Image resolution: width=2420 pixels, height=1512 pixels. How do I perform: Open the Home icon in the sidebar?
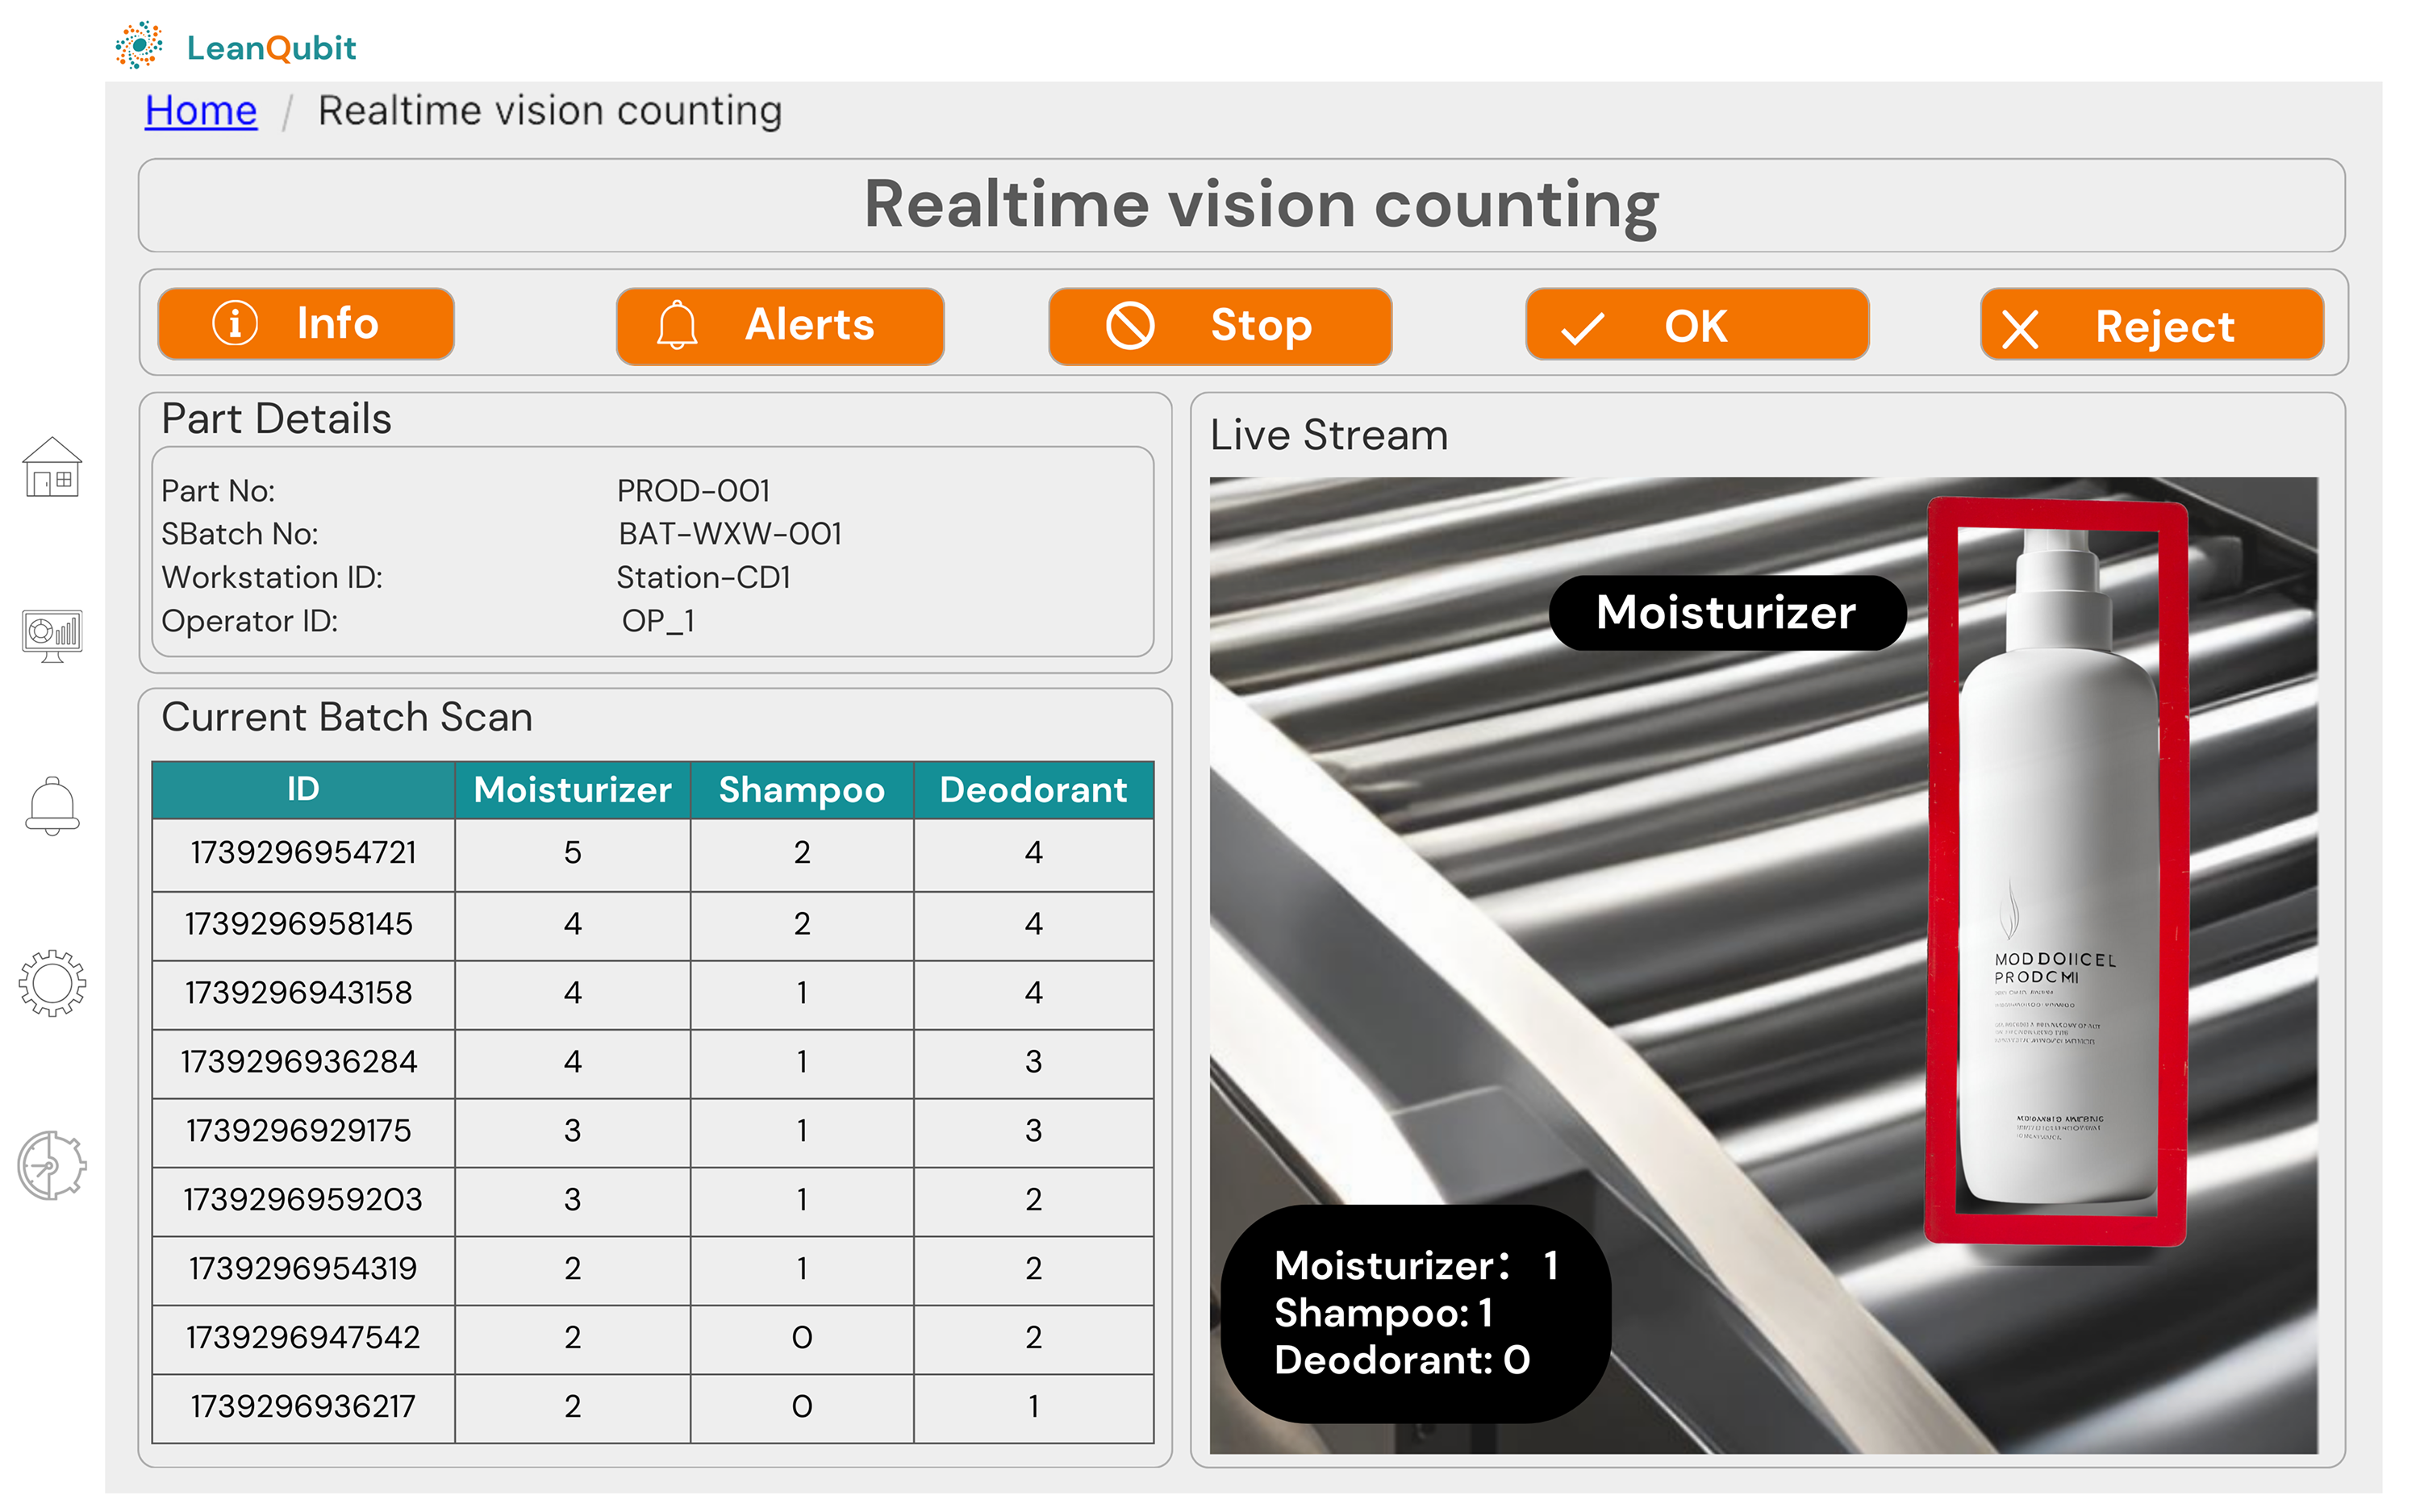(x=52, y=467)
